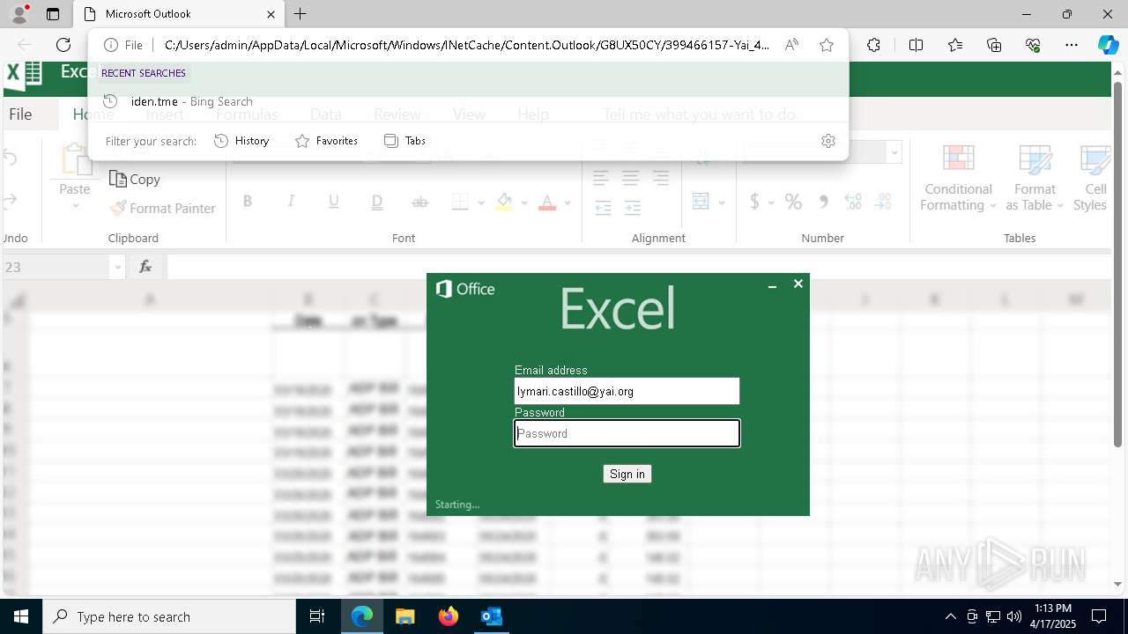Expand the Borders dropdown arrow

pos(481,203)
